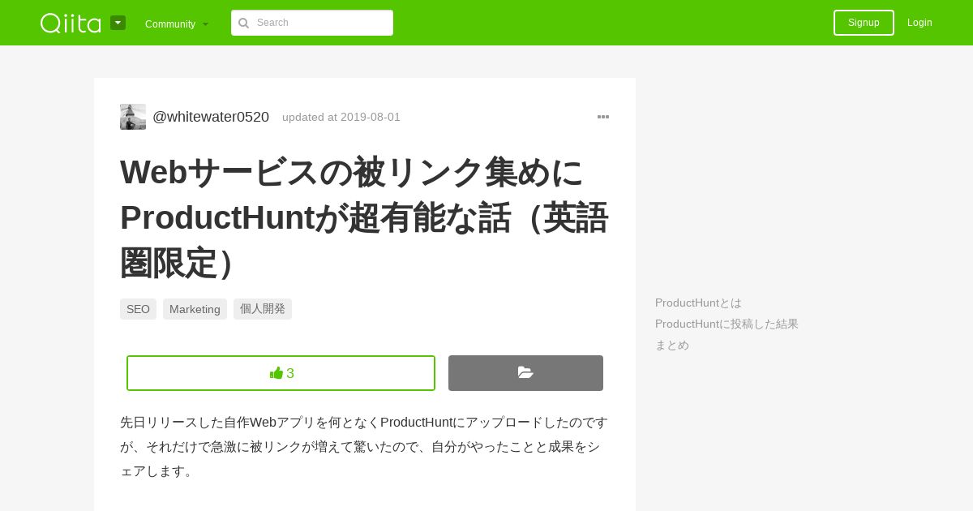Open the @whitewater0520 profile link
Viewport: 973px width, 511px height.
211,117
